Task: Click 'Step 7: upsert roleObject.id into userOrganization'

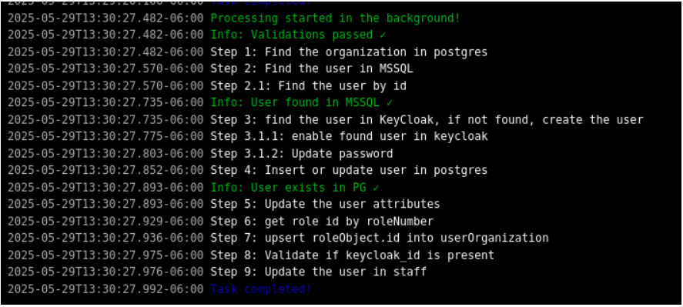Action: coord(380,239)
